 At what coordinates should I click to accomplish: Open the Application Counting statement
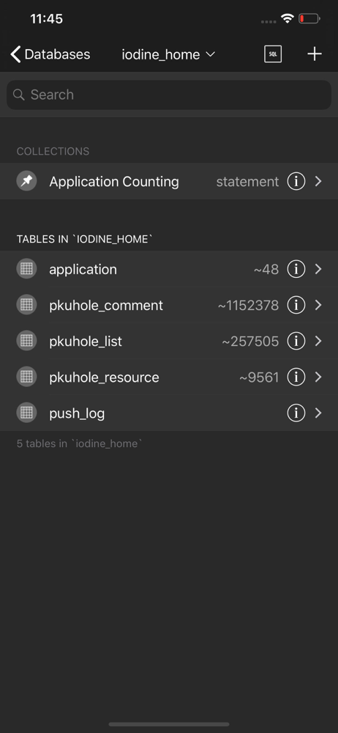point(169,181)
